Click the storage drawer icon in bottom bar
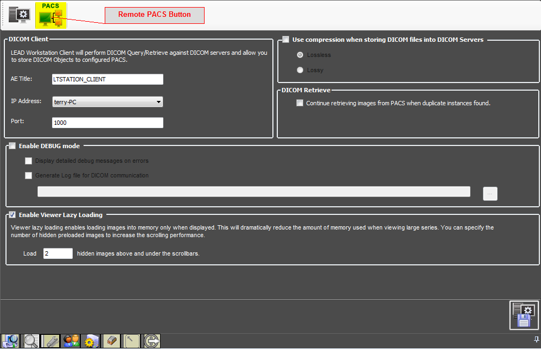541x350 pixels. coord(111,341)
